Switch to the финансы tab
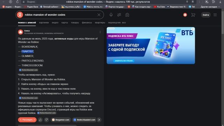Screen dimensions: 224x126 click(x=87, y=22)
